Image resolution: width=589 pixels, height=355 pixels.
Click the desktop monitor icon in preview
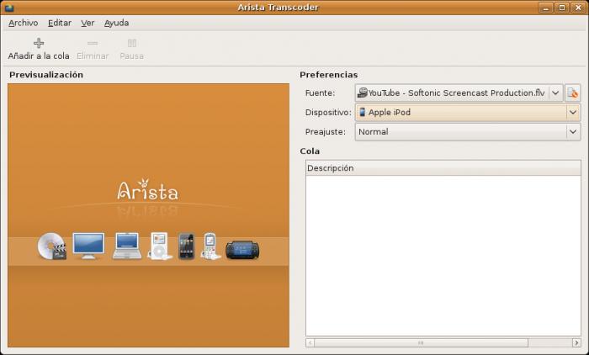(x=88, y=246)
